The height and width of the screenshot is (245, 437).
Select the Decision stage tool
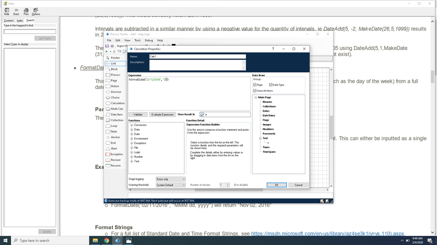[x=115, y=92]
